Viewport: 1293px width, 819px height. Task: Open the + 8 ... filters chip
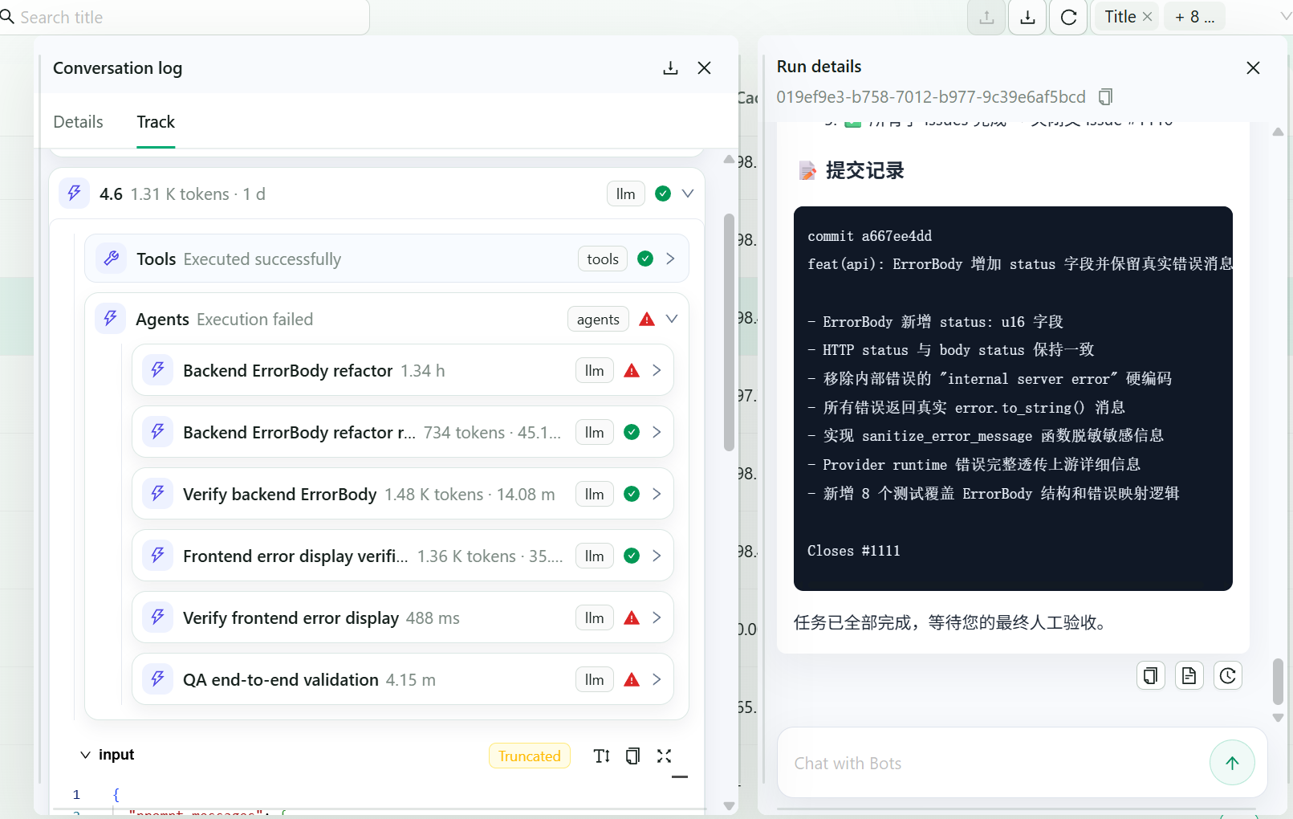pyautogui.click(x=1194, y=17)
